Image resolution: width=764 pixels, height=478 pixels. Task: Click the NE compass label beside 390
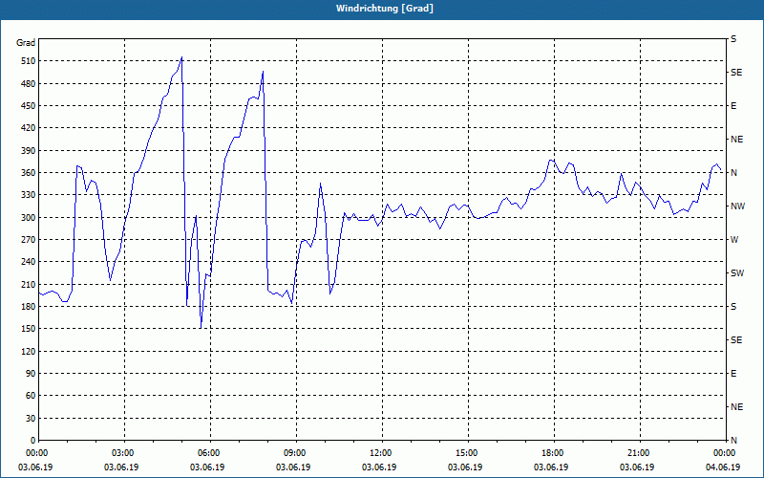(x=736, y=140)
